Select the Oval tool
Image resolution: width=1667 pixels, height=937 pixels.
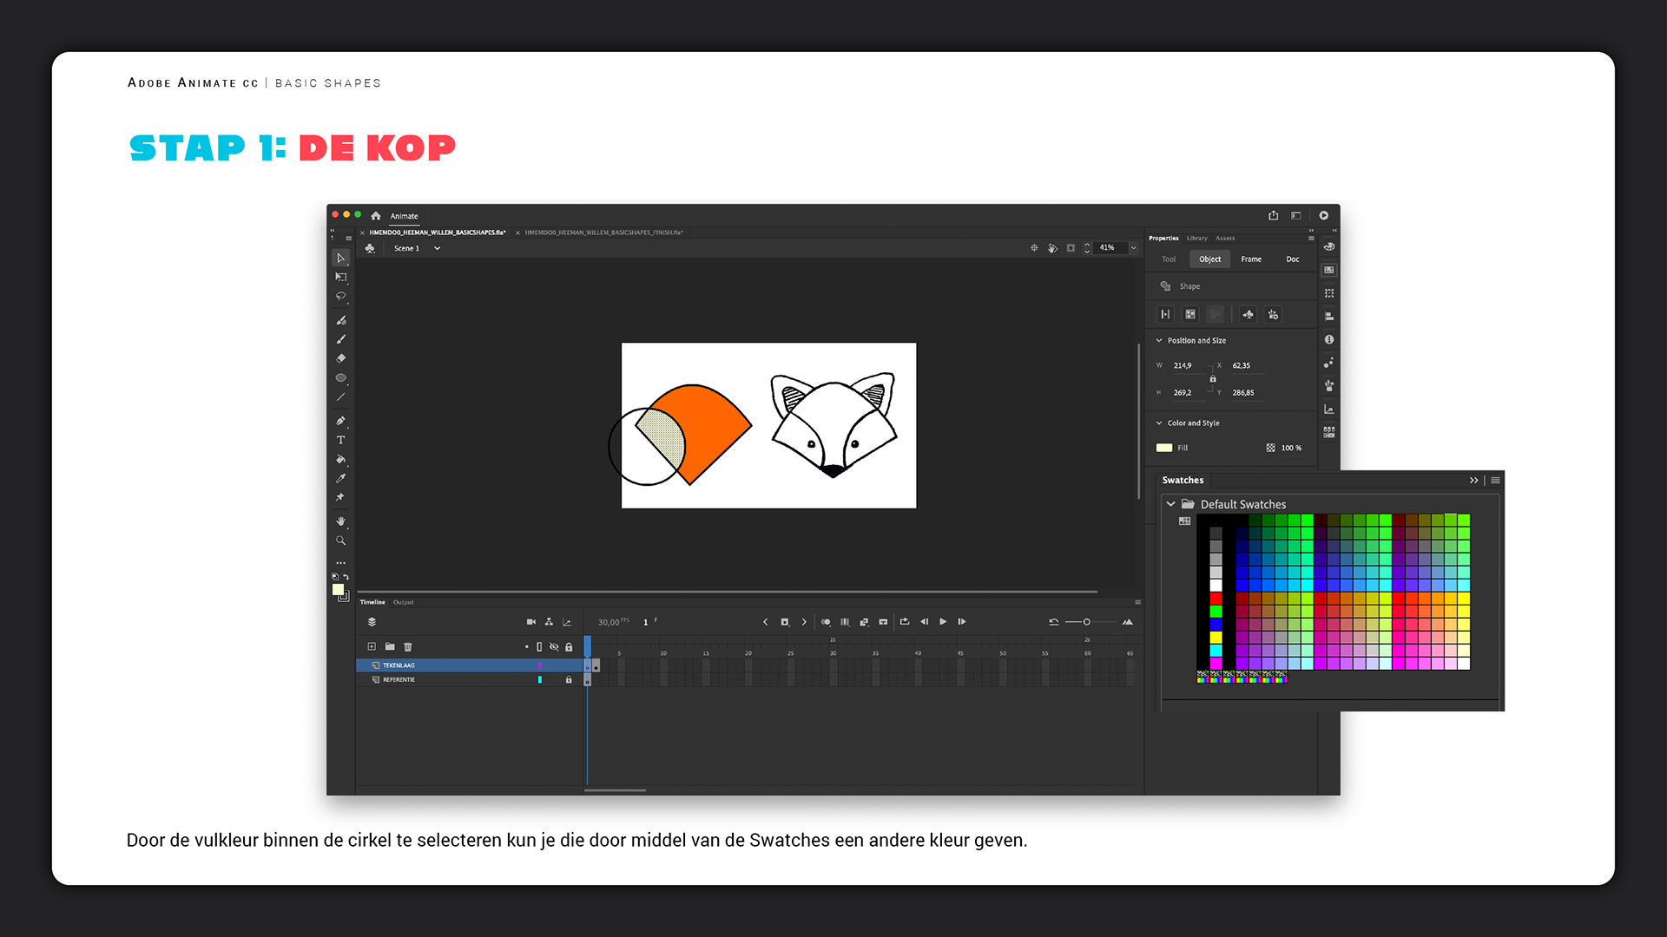tap(340, 378)
